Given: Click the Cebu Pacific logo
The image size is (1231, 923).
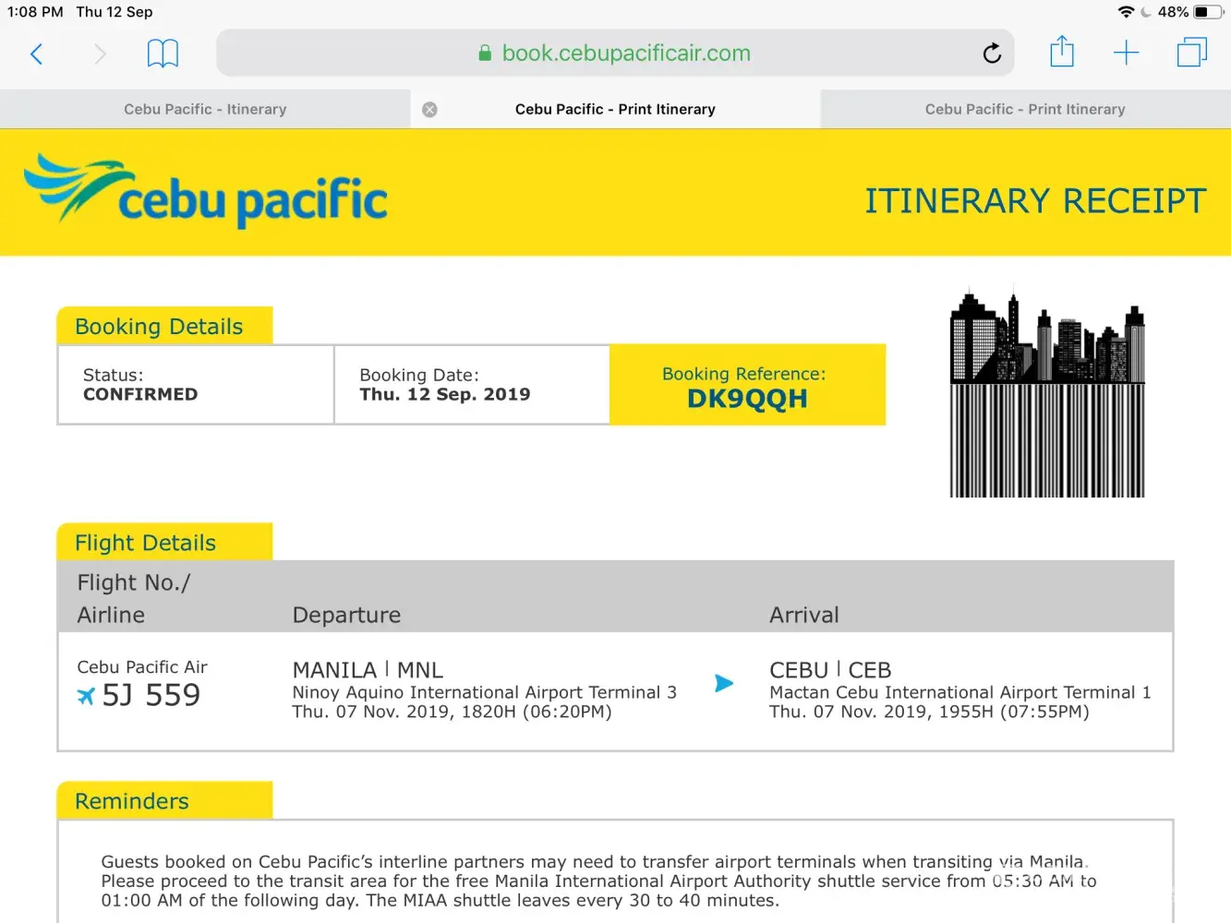Looking at the screenshot, I should click(x=206, y=192).
